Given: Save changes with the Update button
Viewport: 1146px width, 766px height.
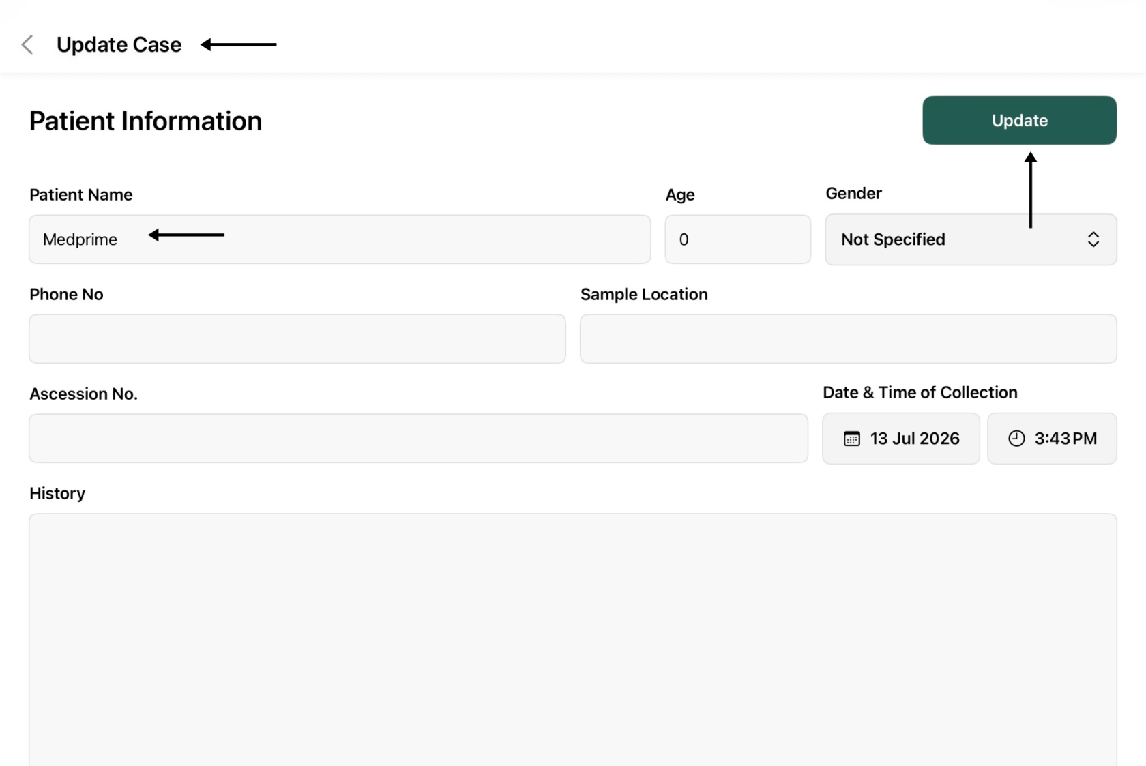Looking at the screenshot, I should pos(1019,120).
